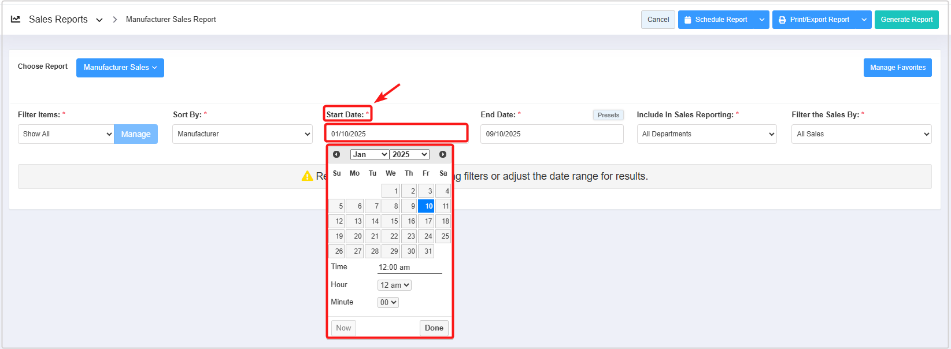The image size is (951, 349).
Task: Click the Manufacturer Sales Report breadcrumb
Action: [171, 20]
